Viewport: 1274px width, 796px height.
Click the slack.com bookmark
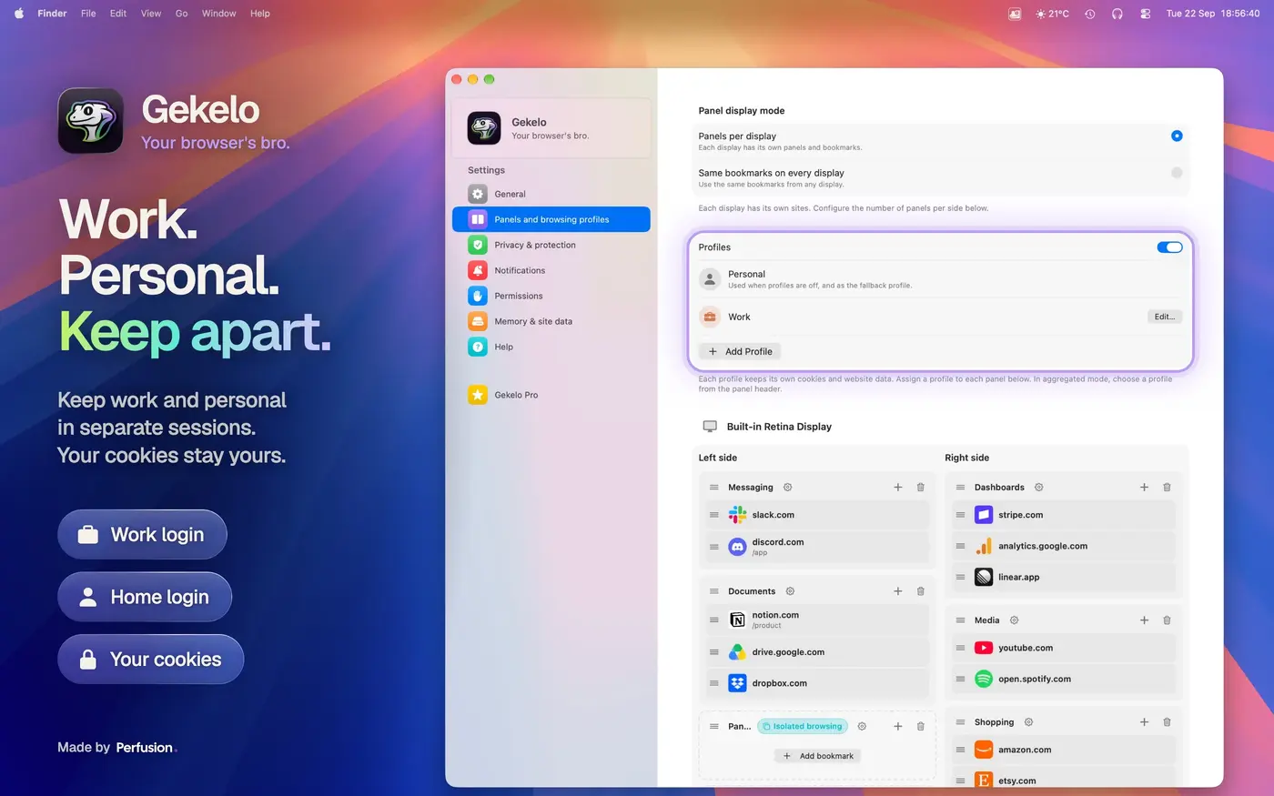tap(816, 515)
